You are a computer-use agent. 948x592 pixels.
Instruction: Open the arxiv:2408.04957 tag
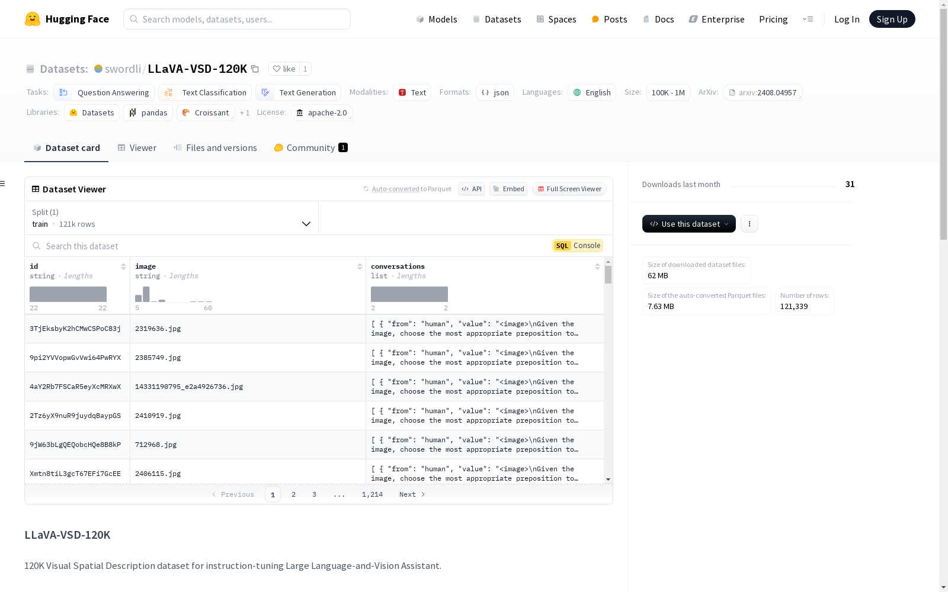(x=763, y=92)
